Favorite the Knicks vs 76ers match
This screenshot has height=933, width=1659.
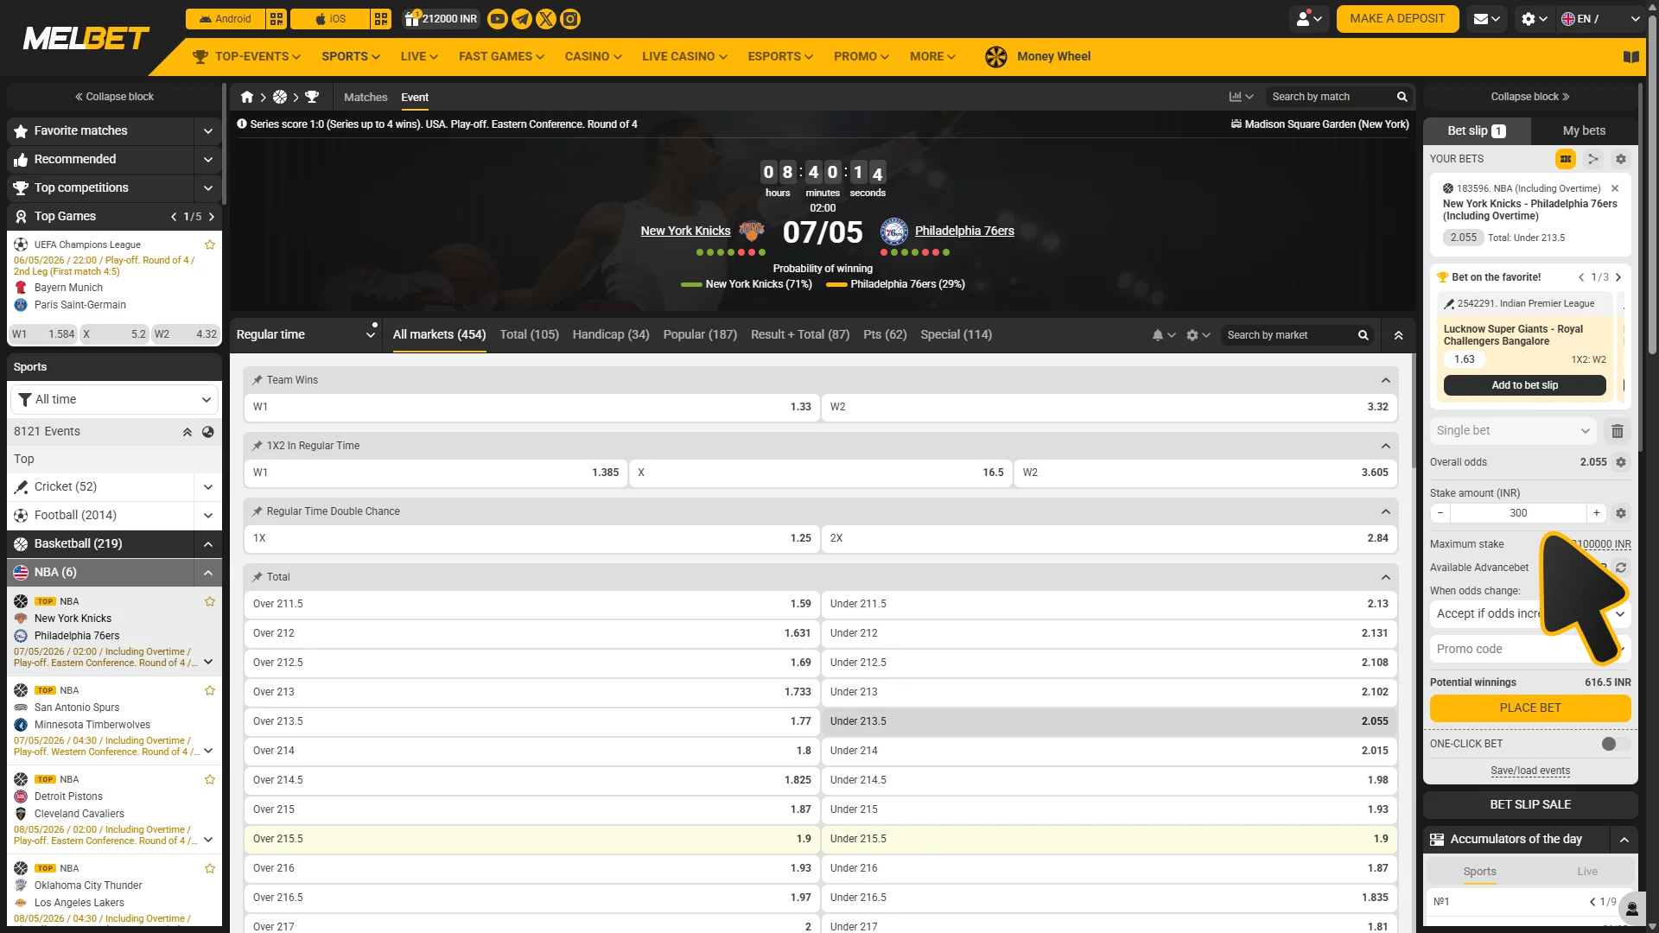(209, 601)
